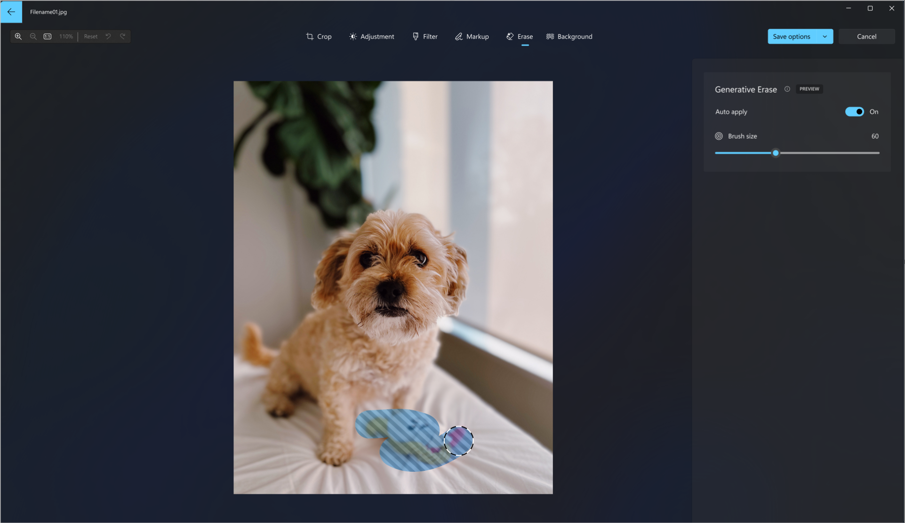Click the brush size icon
Image resolution: width=905 pixels, height=523 pixels.
click(719, 136)
